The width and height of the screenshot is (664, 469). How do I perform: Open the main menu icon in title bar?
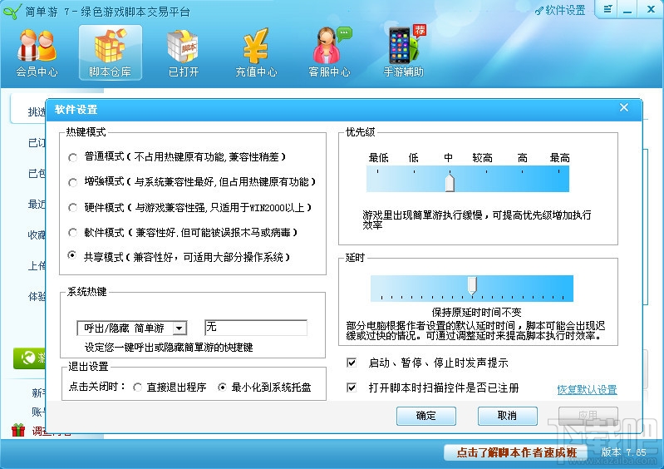tap(607, 9)
